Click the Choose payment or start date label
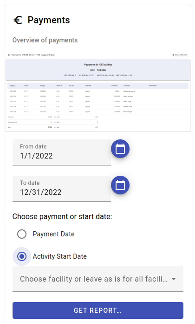 click(62, 217)
